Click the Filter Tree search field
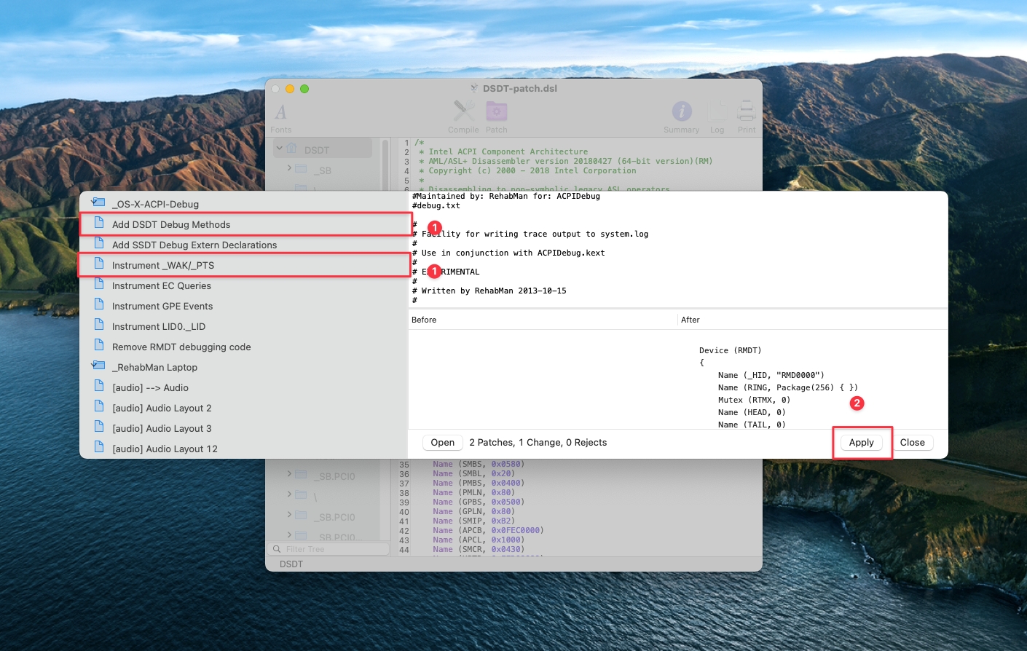The height and width of the screenshot is (651, 1027). coord(331,549)
